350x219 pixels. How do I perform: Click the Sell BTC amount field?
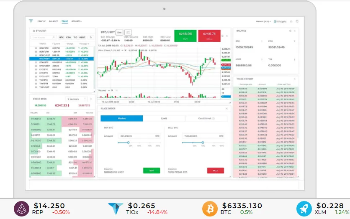pyautogui.click(x=203, y=136)
